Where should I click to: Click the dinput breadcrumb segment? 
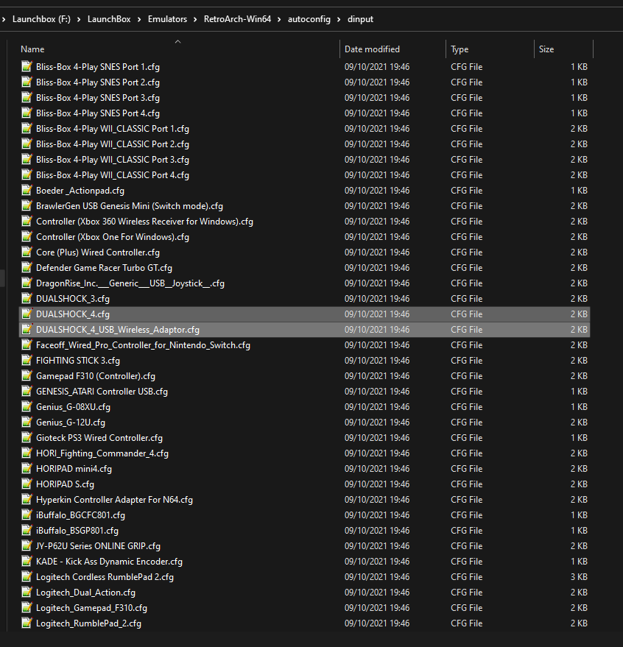point(360,19)
